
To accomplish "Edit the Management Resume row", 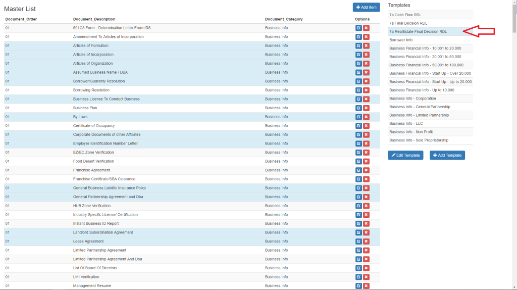I will tap(358, 286).
